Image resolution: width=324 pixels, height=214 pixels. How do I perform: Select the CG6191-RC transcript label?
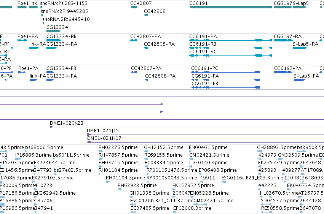pos(203,52)
